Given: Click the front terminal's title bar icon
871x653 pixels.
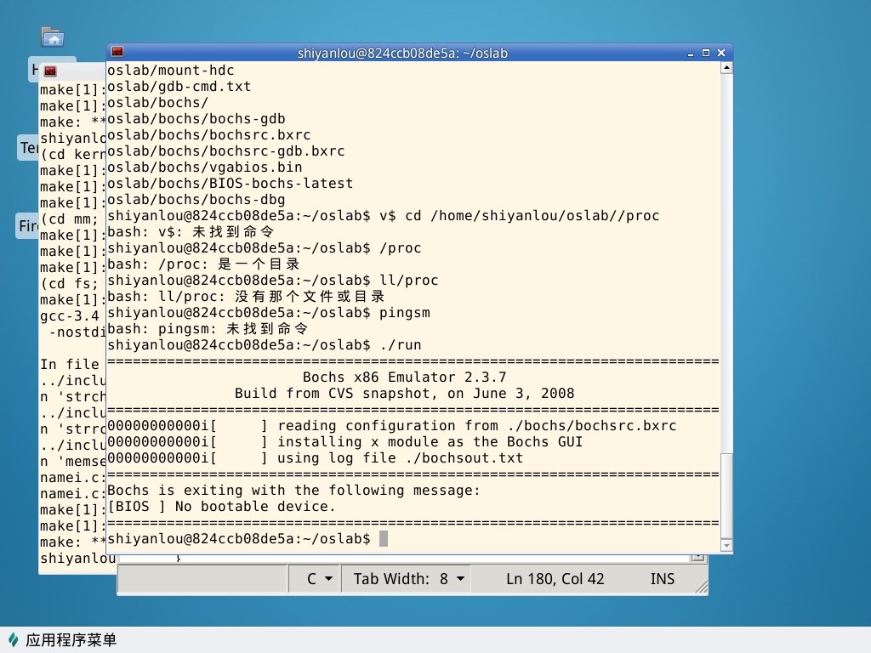Looking at the screenshot, I should (117, 53).
